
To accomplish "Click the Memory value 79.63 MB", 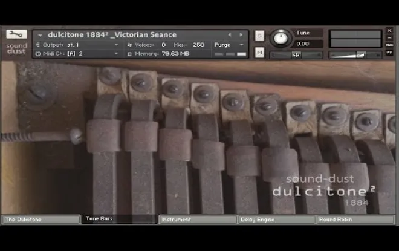I will pyautogui.click(x=175, y=54).
